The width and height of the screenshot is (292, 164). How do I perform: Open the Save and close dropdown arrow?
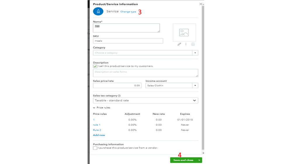pos(199,160)
